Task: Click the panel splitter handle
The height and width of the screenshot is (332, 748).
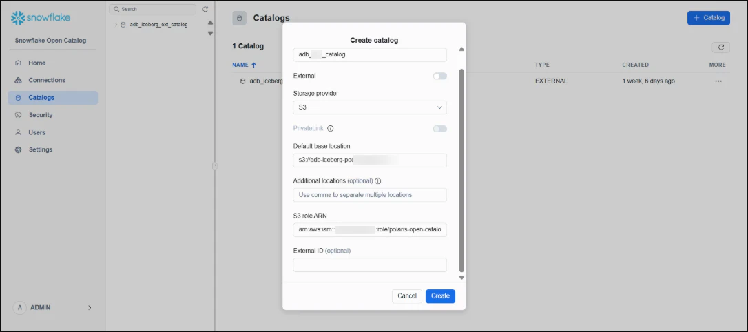Action: pyautogui.click(x=215, y=166)
